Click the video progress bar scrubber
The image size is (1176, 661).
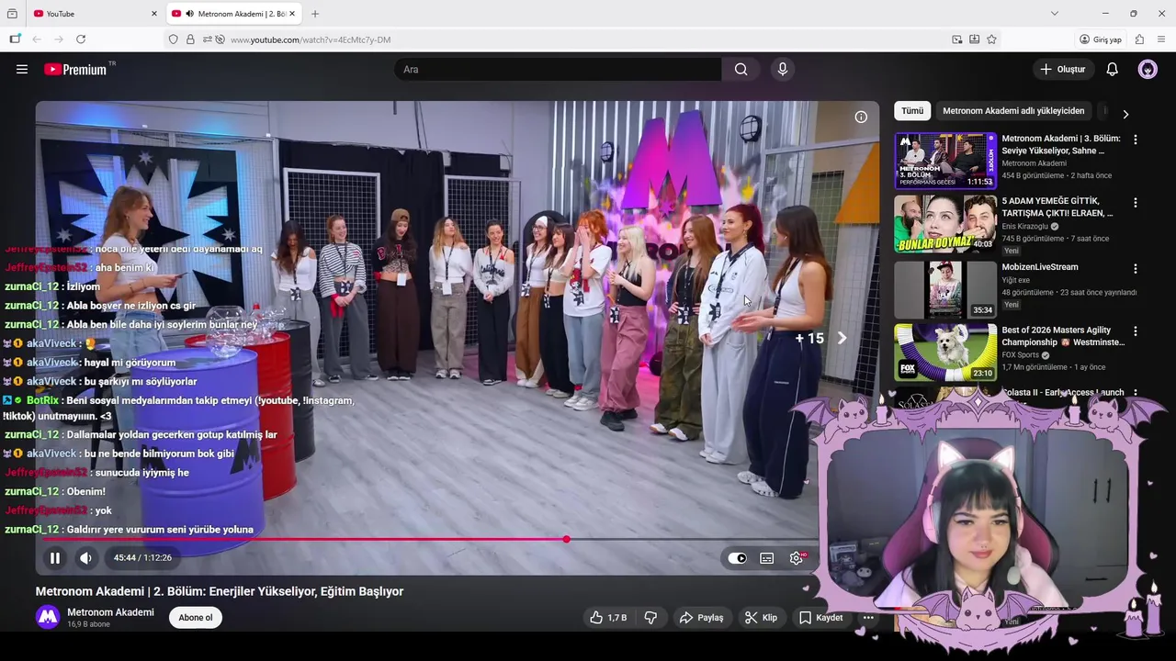tap(567, 539)
